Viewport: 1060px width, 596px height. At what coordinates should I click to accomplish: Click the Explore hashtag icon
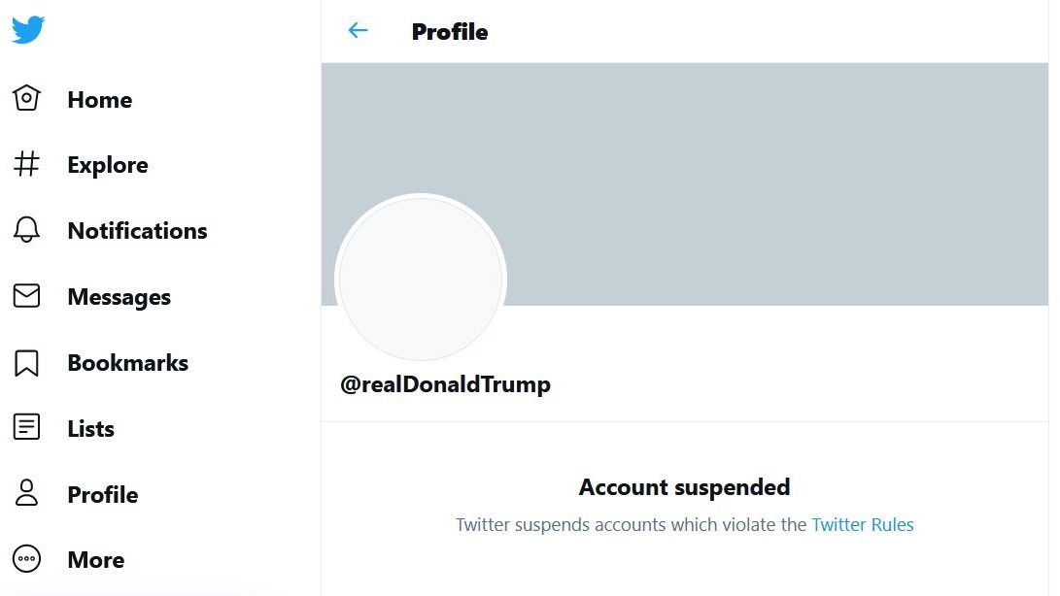[x=27, y=164]
